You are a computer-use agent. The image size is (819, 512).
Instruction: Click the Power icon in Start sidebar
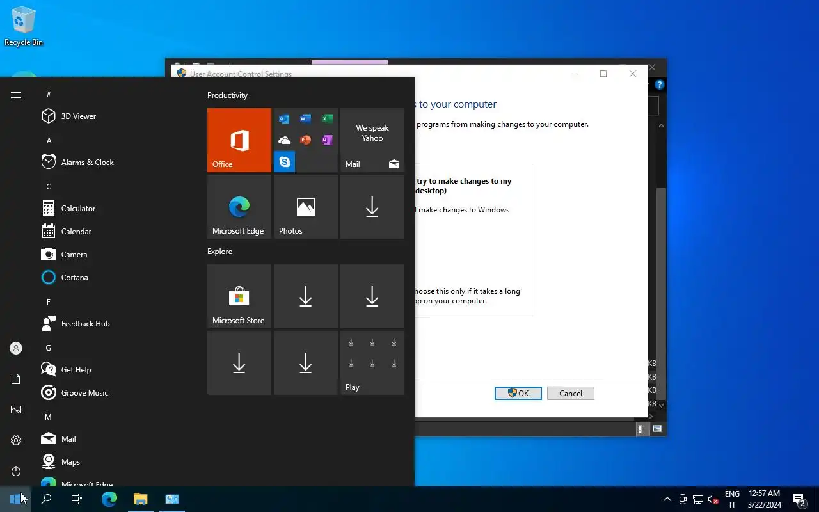click(16, 471)
